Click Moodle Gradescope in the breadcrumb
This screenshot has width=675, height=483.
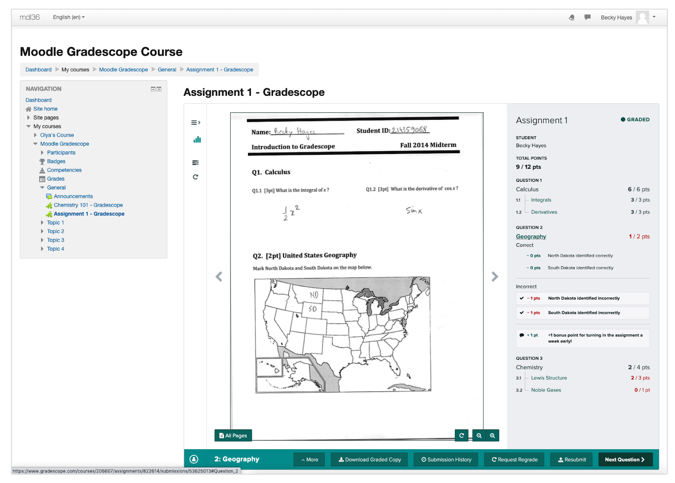pos(124,70)
